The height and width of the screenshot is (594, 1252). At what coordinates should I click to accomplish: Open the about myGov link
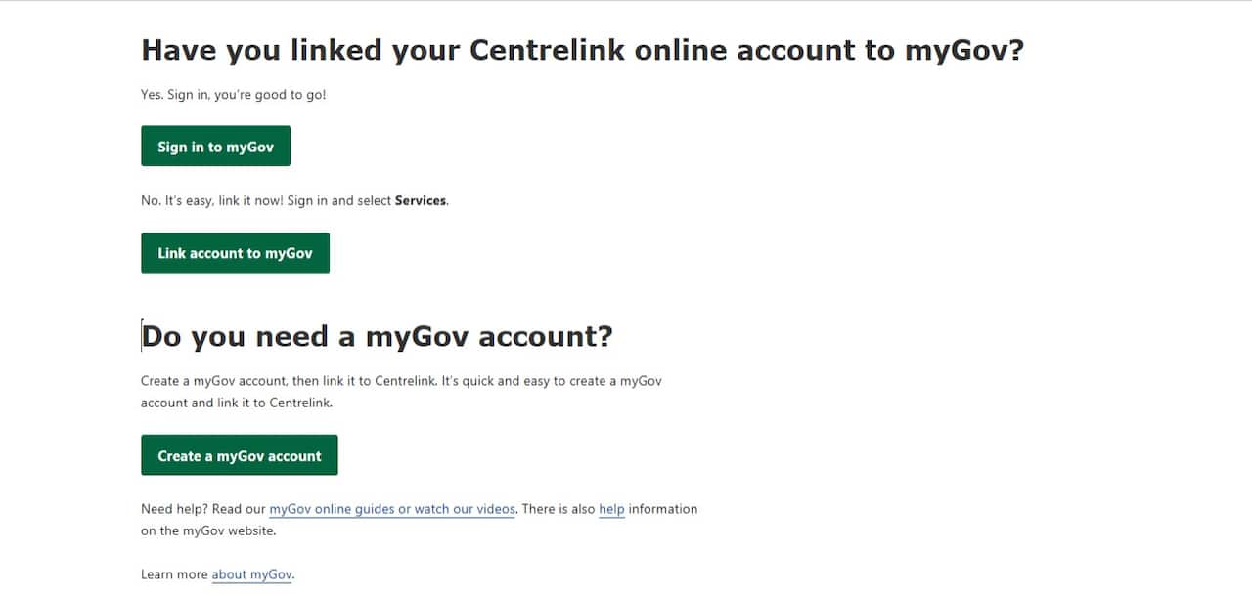coord(251,574)
